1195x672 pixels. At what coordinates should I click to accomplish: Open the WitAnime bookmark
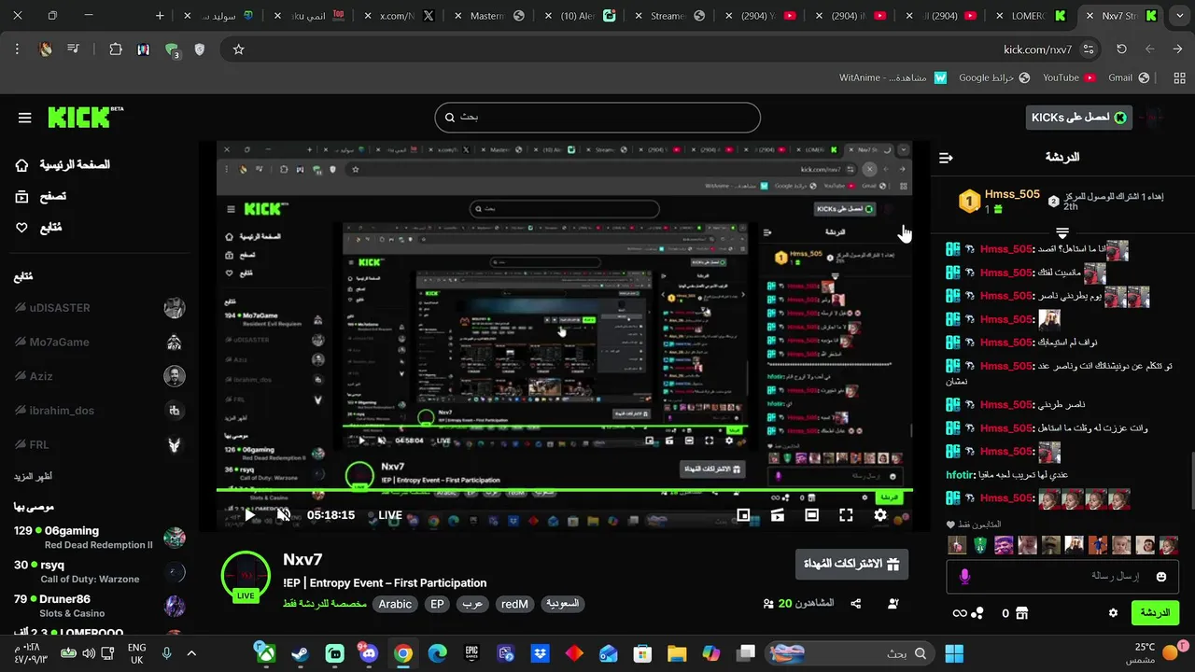tap(893, 77)
